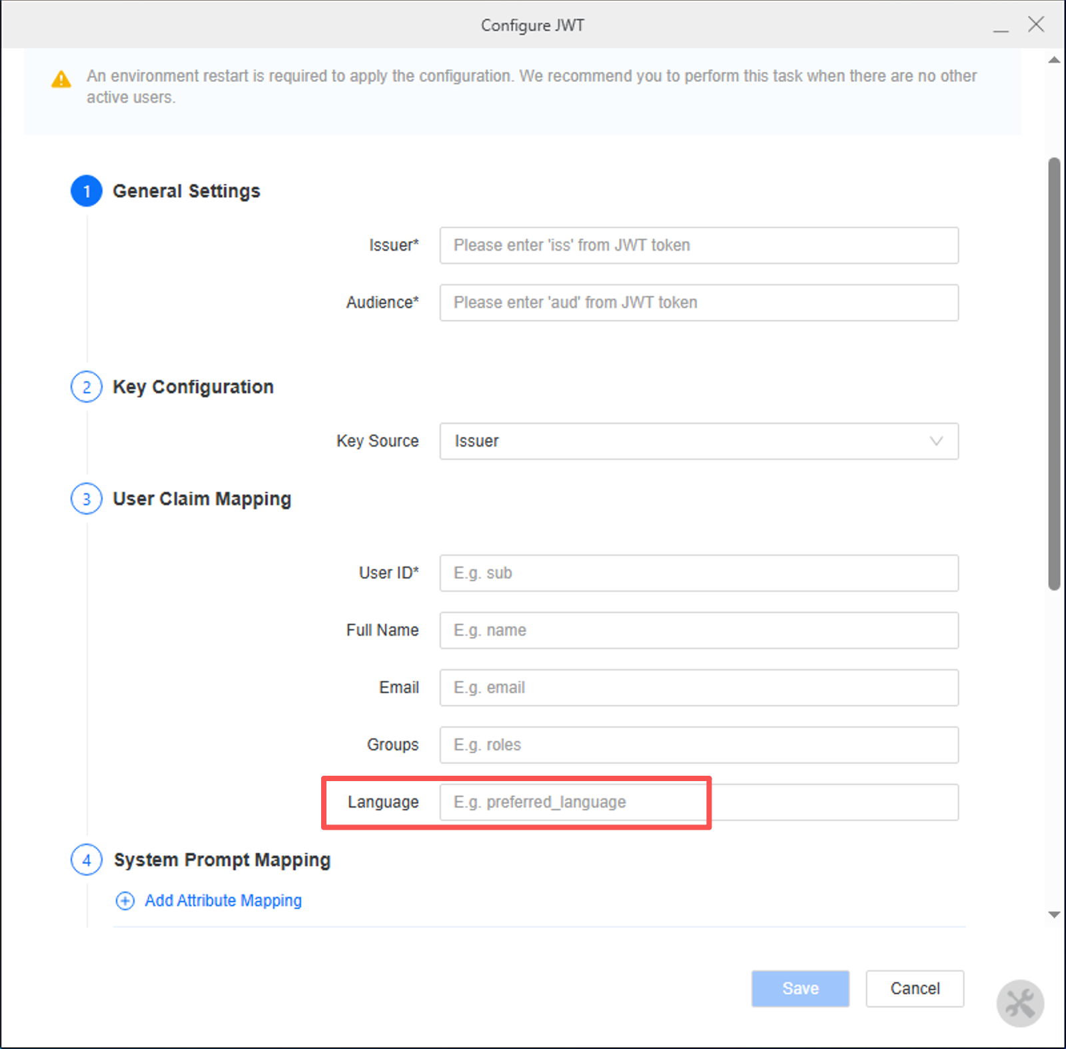
Task: Click the Add Attribute Mapping link
Action: tap(223, 901)
